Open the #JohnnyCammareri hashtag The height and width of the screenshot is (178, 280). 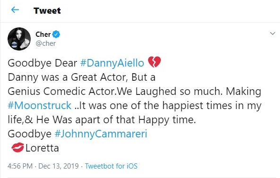pos(101,134)
